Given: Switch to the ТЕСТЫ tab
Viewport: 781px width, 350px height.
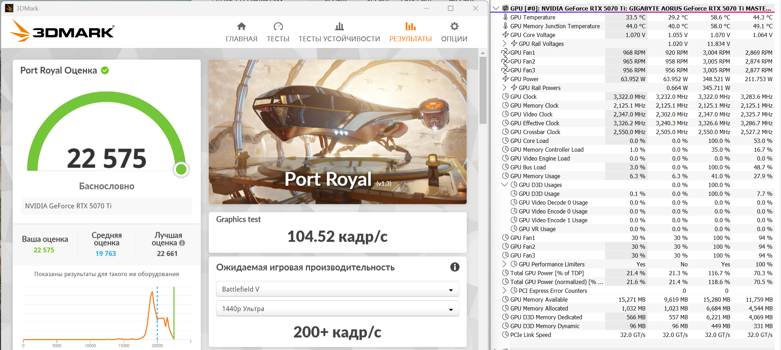Looking at the screenshot, I should coord(278,32).
